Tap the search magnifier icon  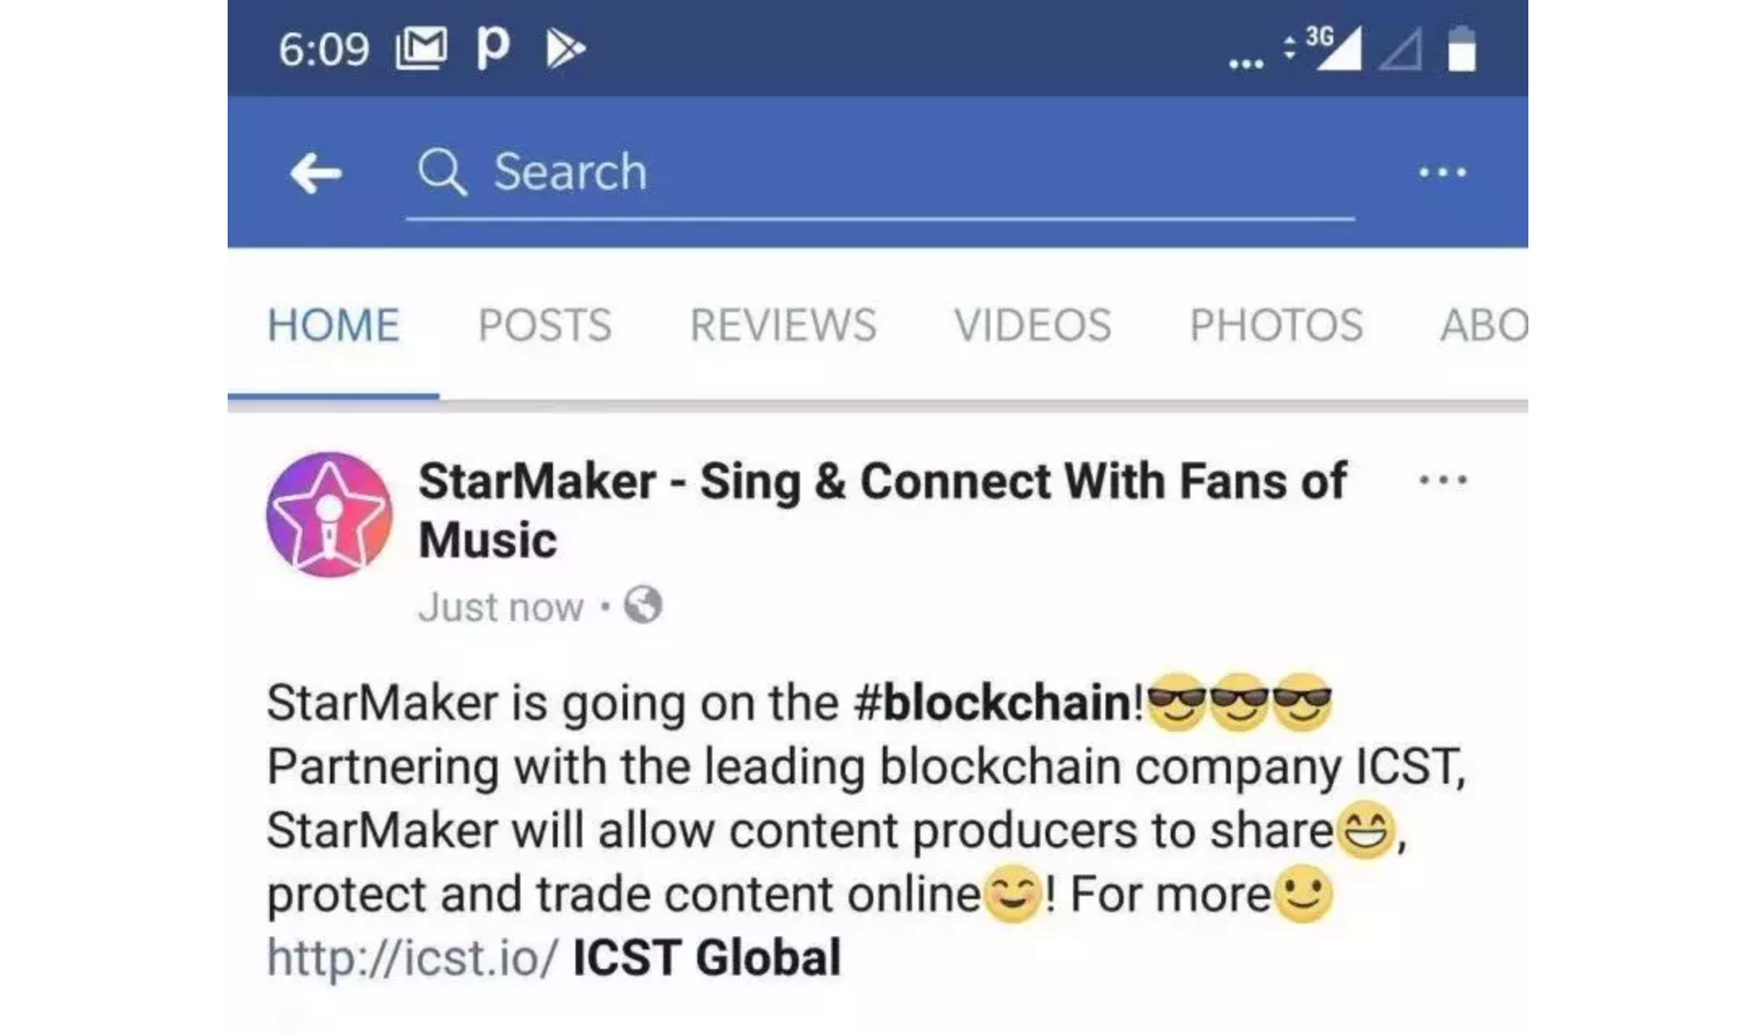point(442,172)
